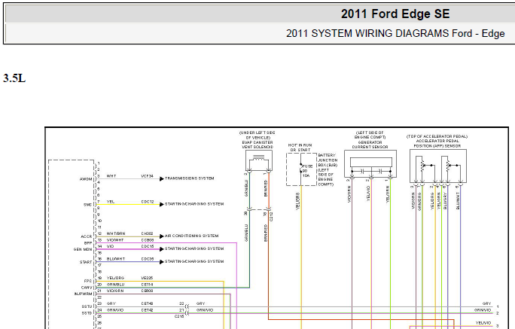Click the "GRN/BLU" wire label on pin 20

(116, 285)
